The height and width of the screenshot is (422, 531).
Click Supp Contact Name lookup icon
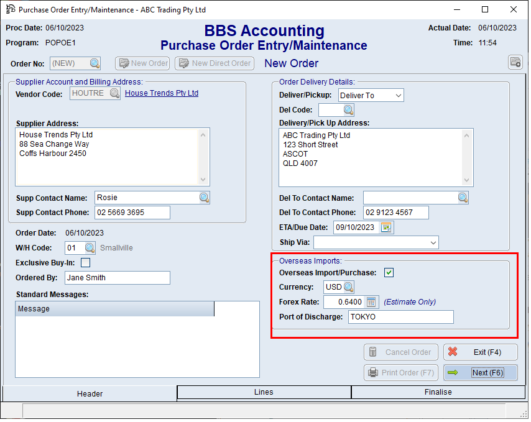tap(204, 198)
